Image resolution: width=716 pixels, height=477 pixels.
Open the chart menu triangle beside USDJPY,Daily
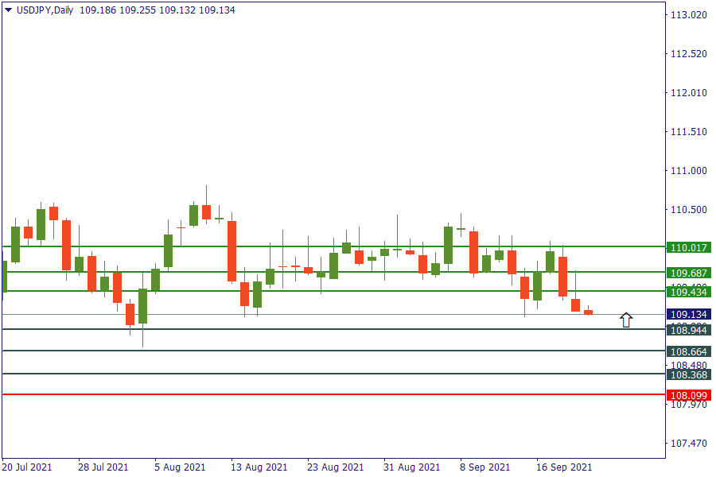tap(8, 10)
